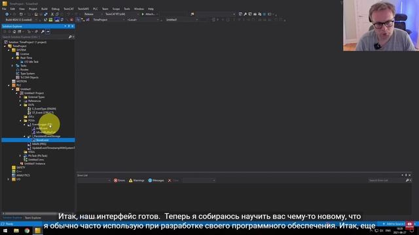
Task: Open Chrome from the taskbar
Action: 27,230
